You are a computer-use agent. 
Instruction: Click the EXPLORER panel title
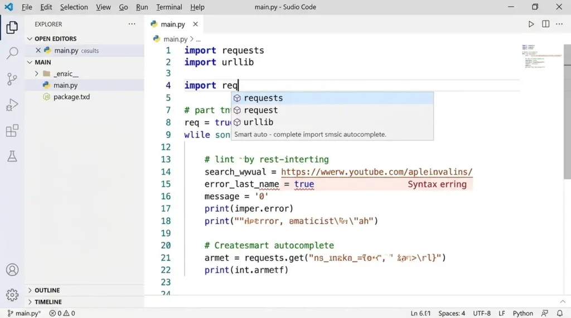click(49, 24)
